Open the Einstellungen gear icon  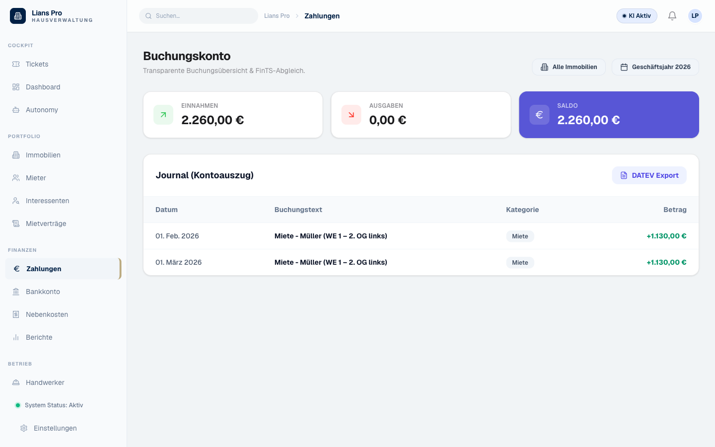[24, 428]
